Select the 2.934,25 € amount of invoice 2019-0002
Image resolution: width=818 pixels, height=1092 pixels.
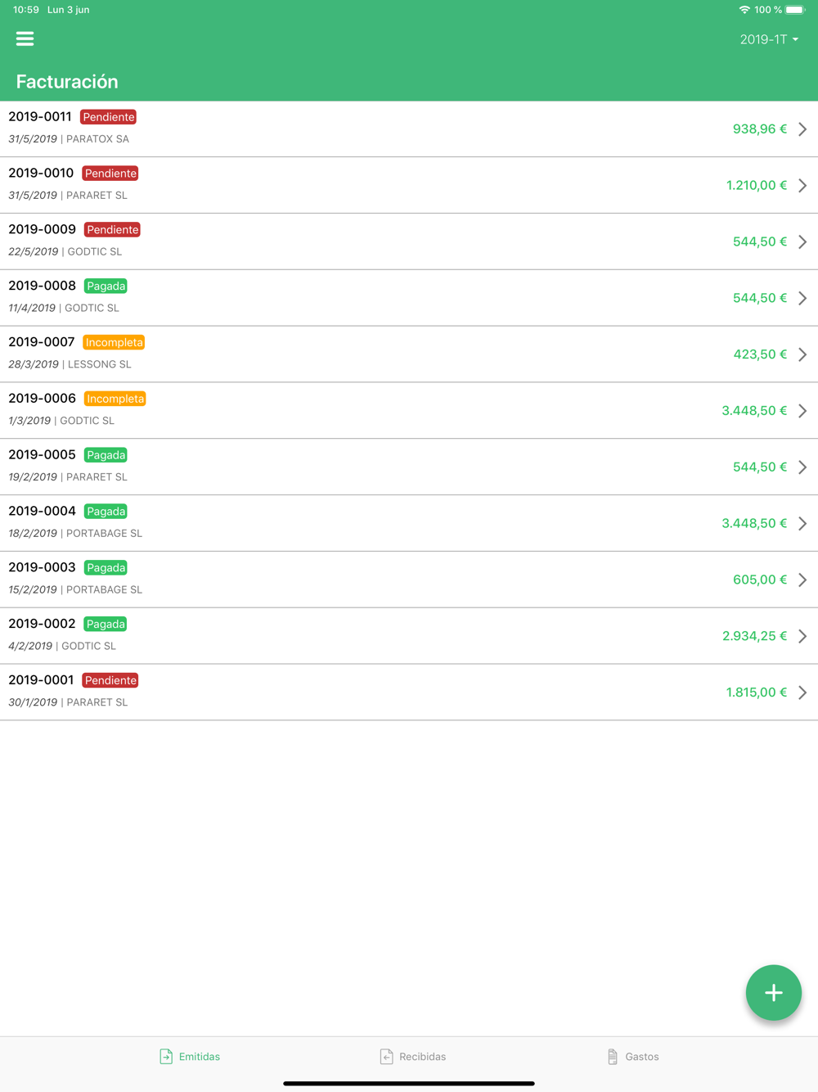[754, 636]
